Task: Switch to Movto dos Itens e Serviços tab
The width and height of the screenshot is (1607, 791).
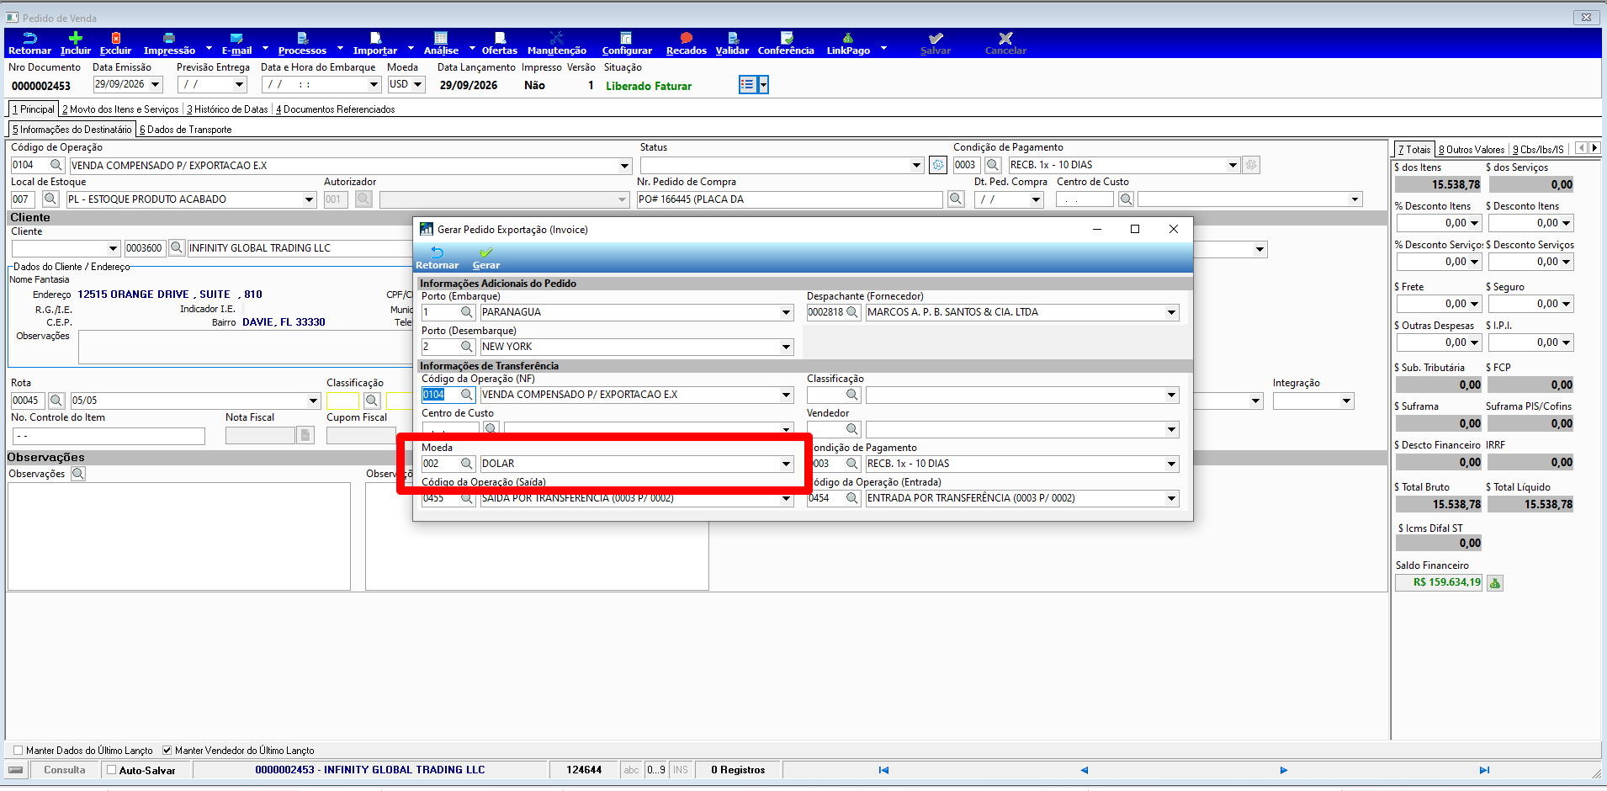Action: click(120, 109)
